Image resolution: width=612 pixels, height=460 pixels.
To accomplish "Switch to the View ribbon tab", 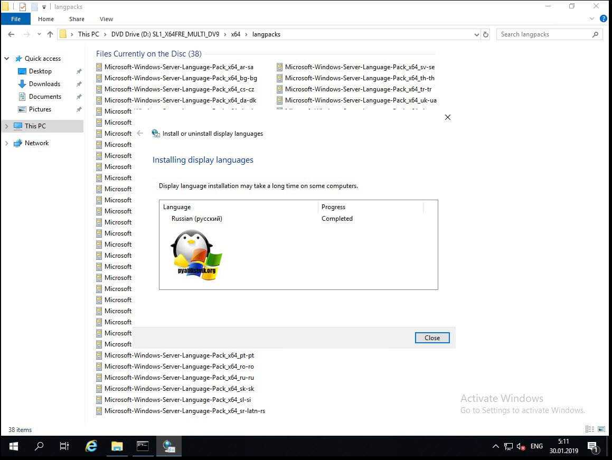I will [x=106, y=19].
